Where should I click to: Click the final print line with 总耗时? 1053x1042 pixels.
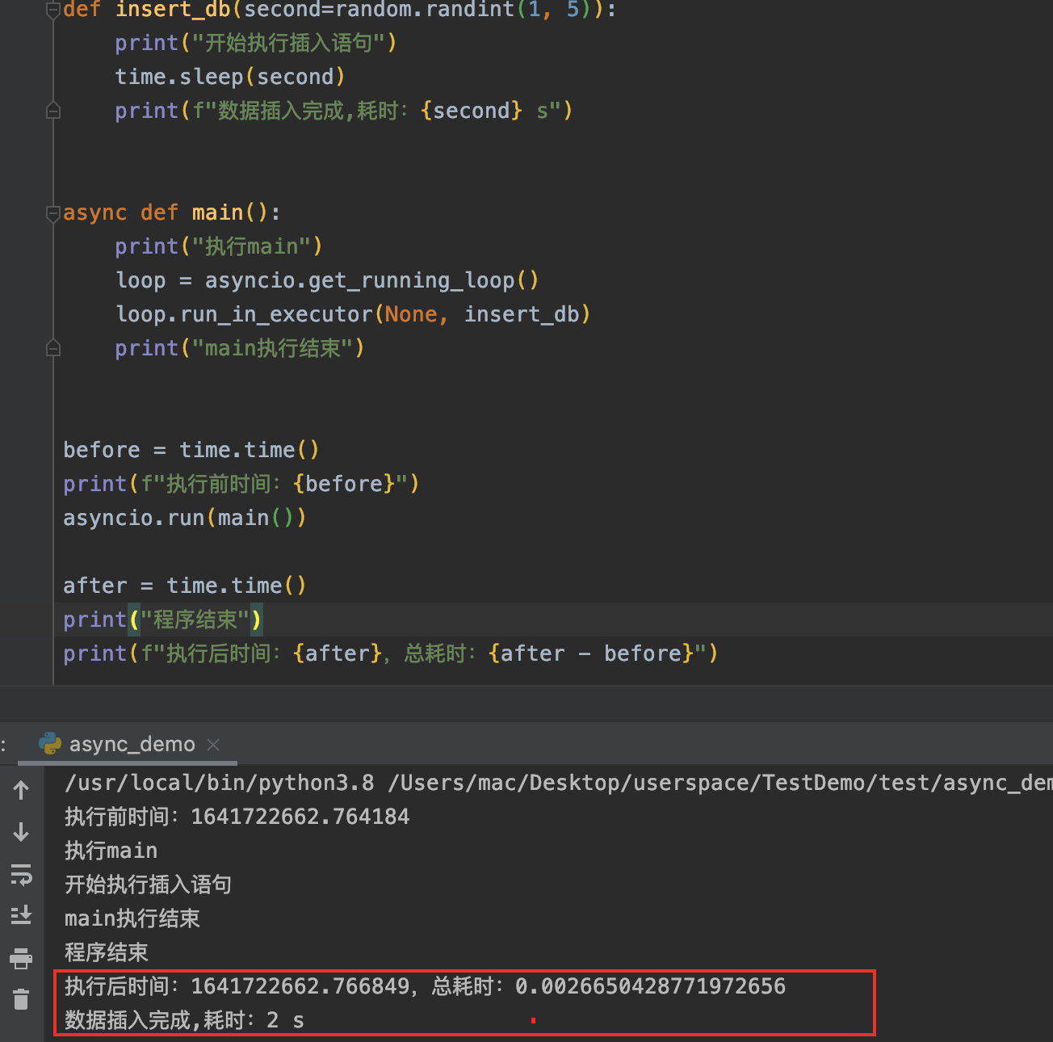pos(391,653)
